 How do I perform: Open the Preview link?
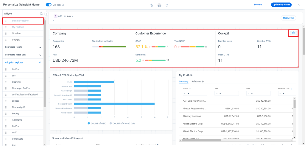coord(258,5)
